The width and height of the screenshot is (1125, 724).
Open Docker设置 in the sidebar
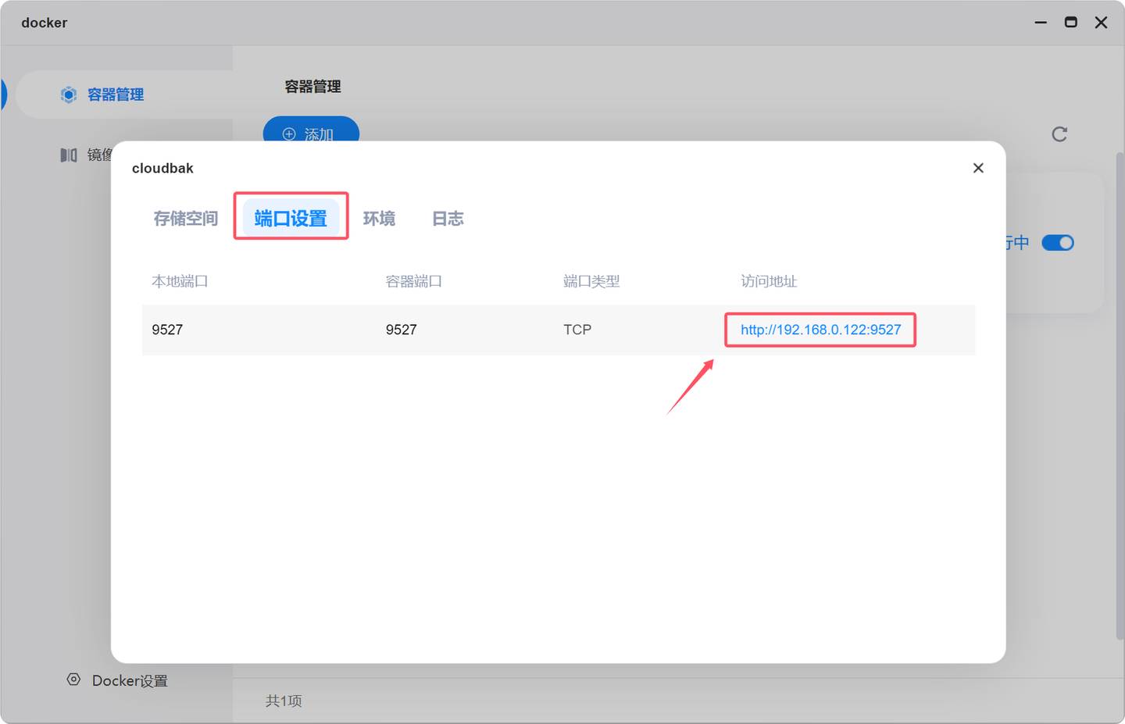[117, 680]
